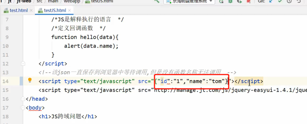Click the red Stop icon
The height and width of the screenshot is (124, 307).
[249, 1]
